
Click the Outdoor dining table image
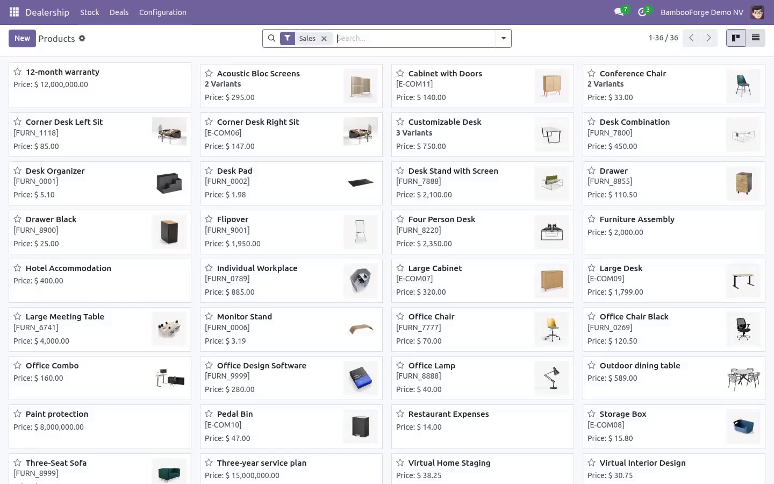[x=743, y=378]
